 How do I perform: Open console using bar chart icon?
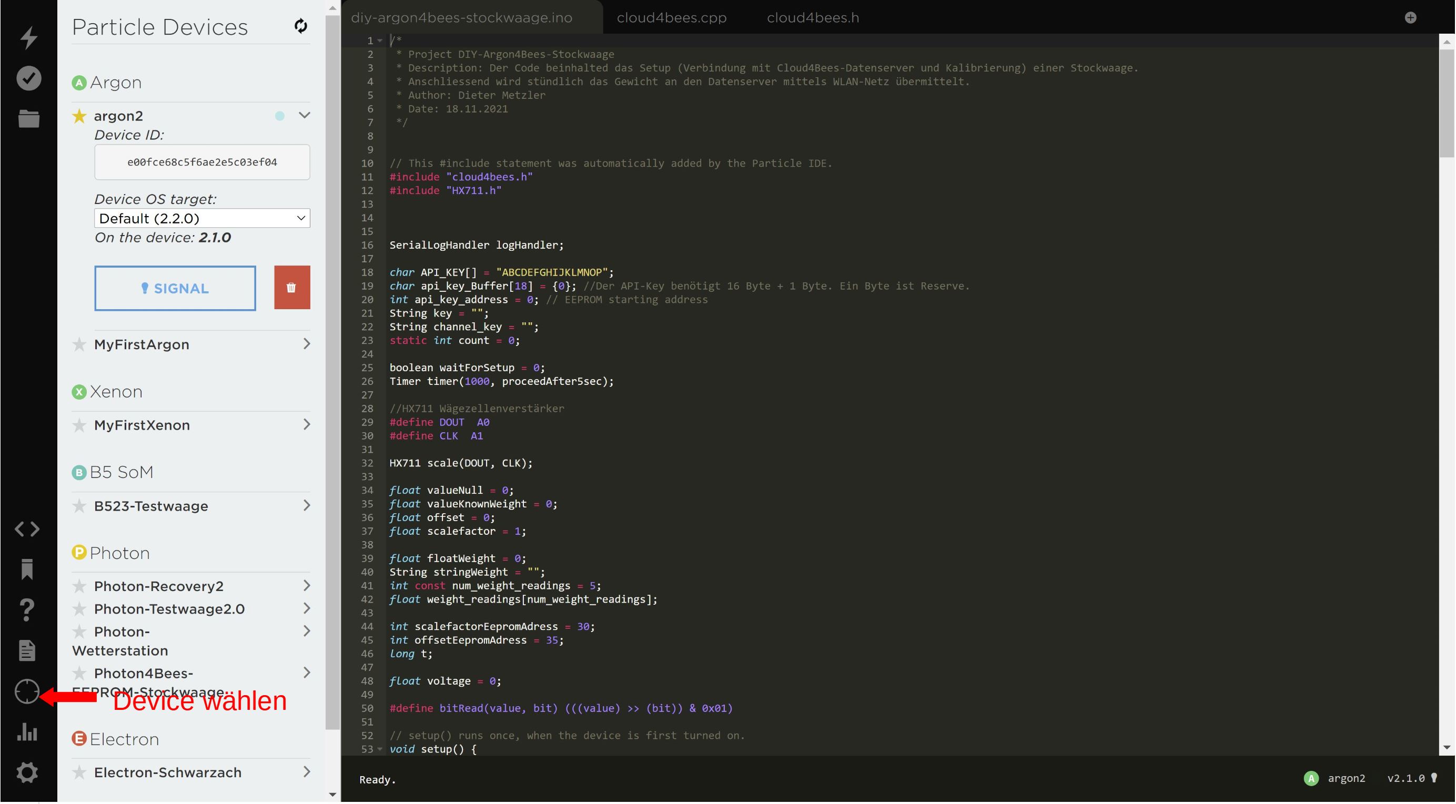point(27,731)
